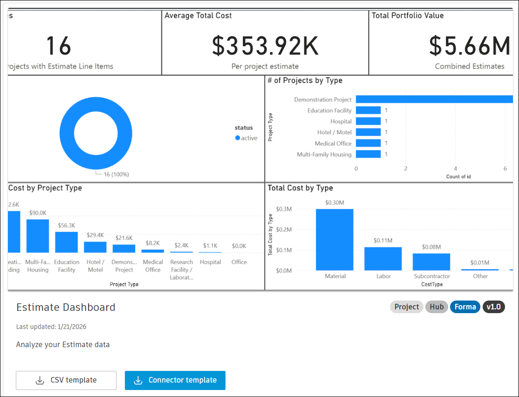Click the Per project estimate subtitle

click(x=265, y=66)
